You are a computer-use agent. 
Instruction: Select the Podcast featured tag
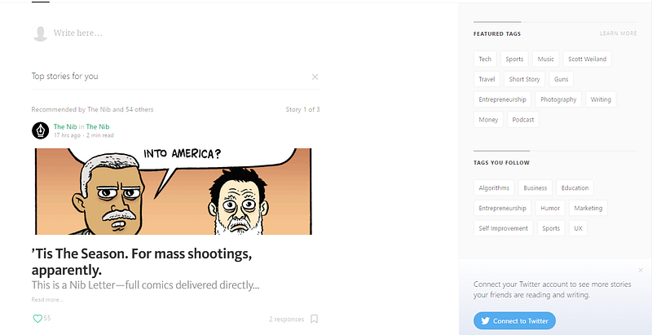(523, 119)
